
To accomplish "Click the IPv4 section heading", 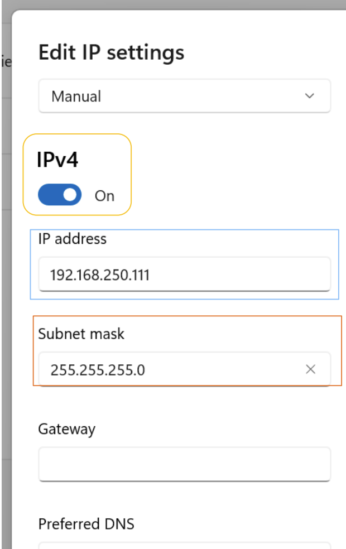I will pos(57,160).
